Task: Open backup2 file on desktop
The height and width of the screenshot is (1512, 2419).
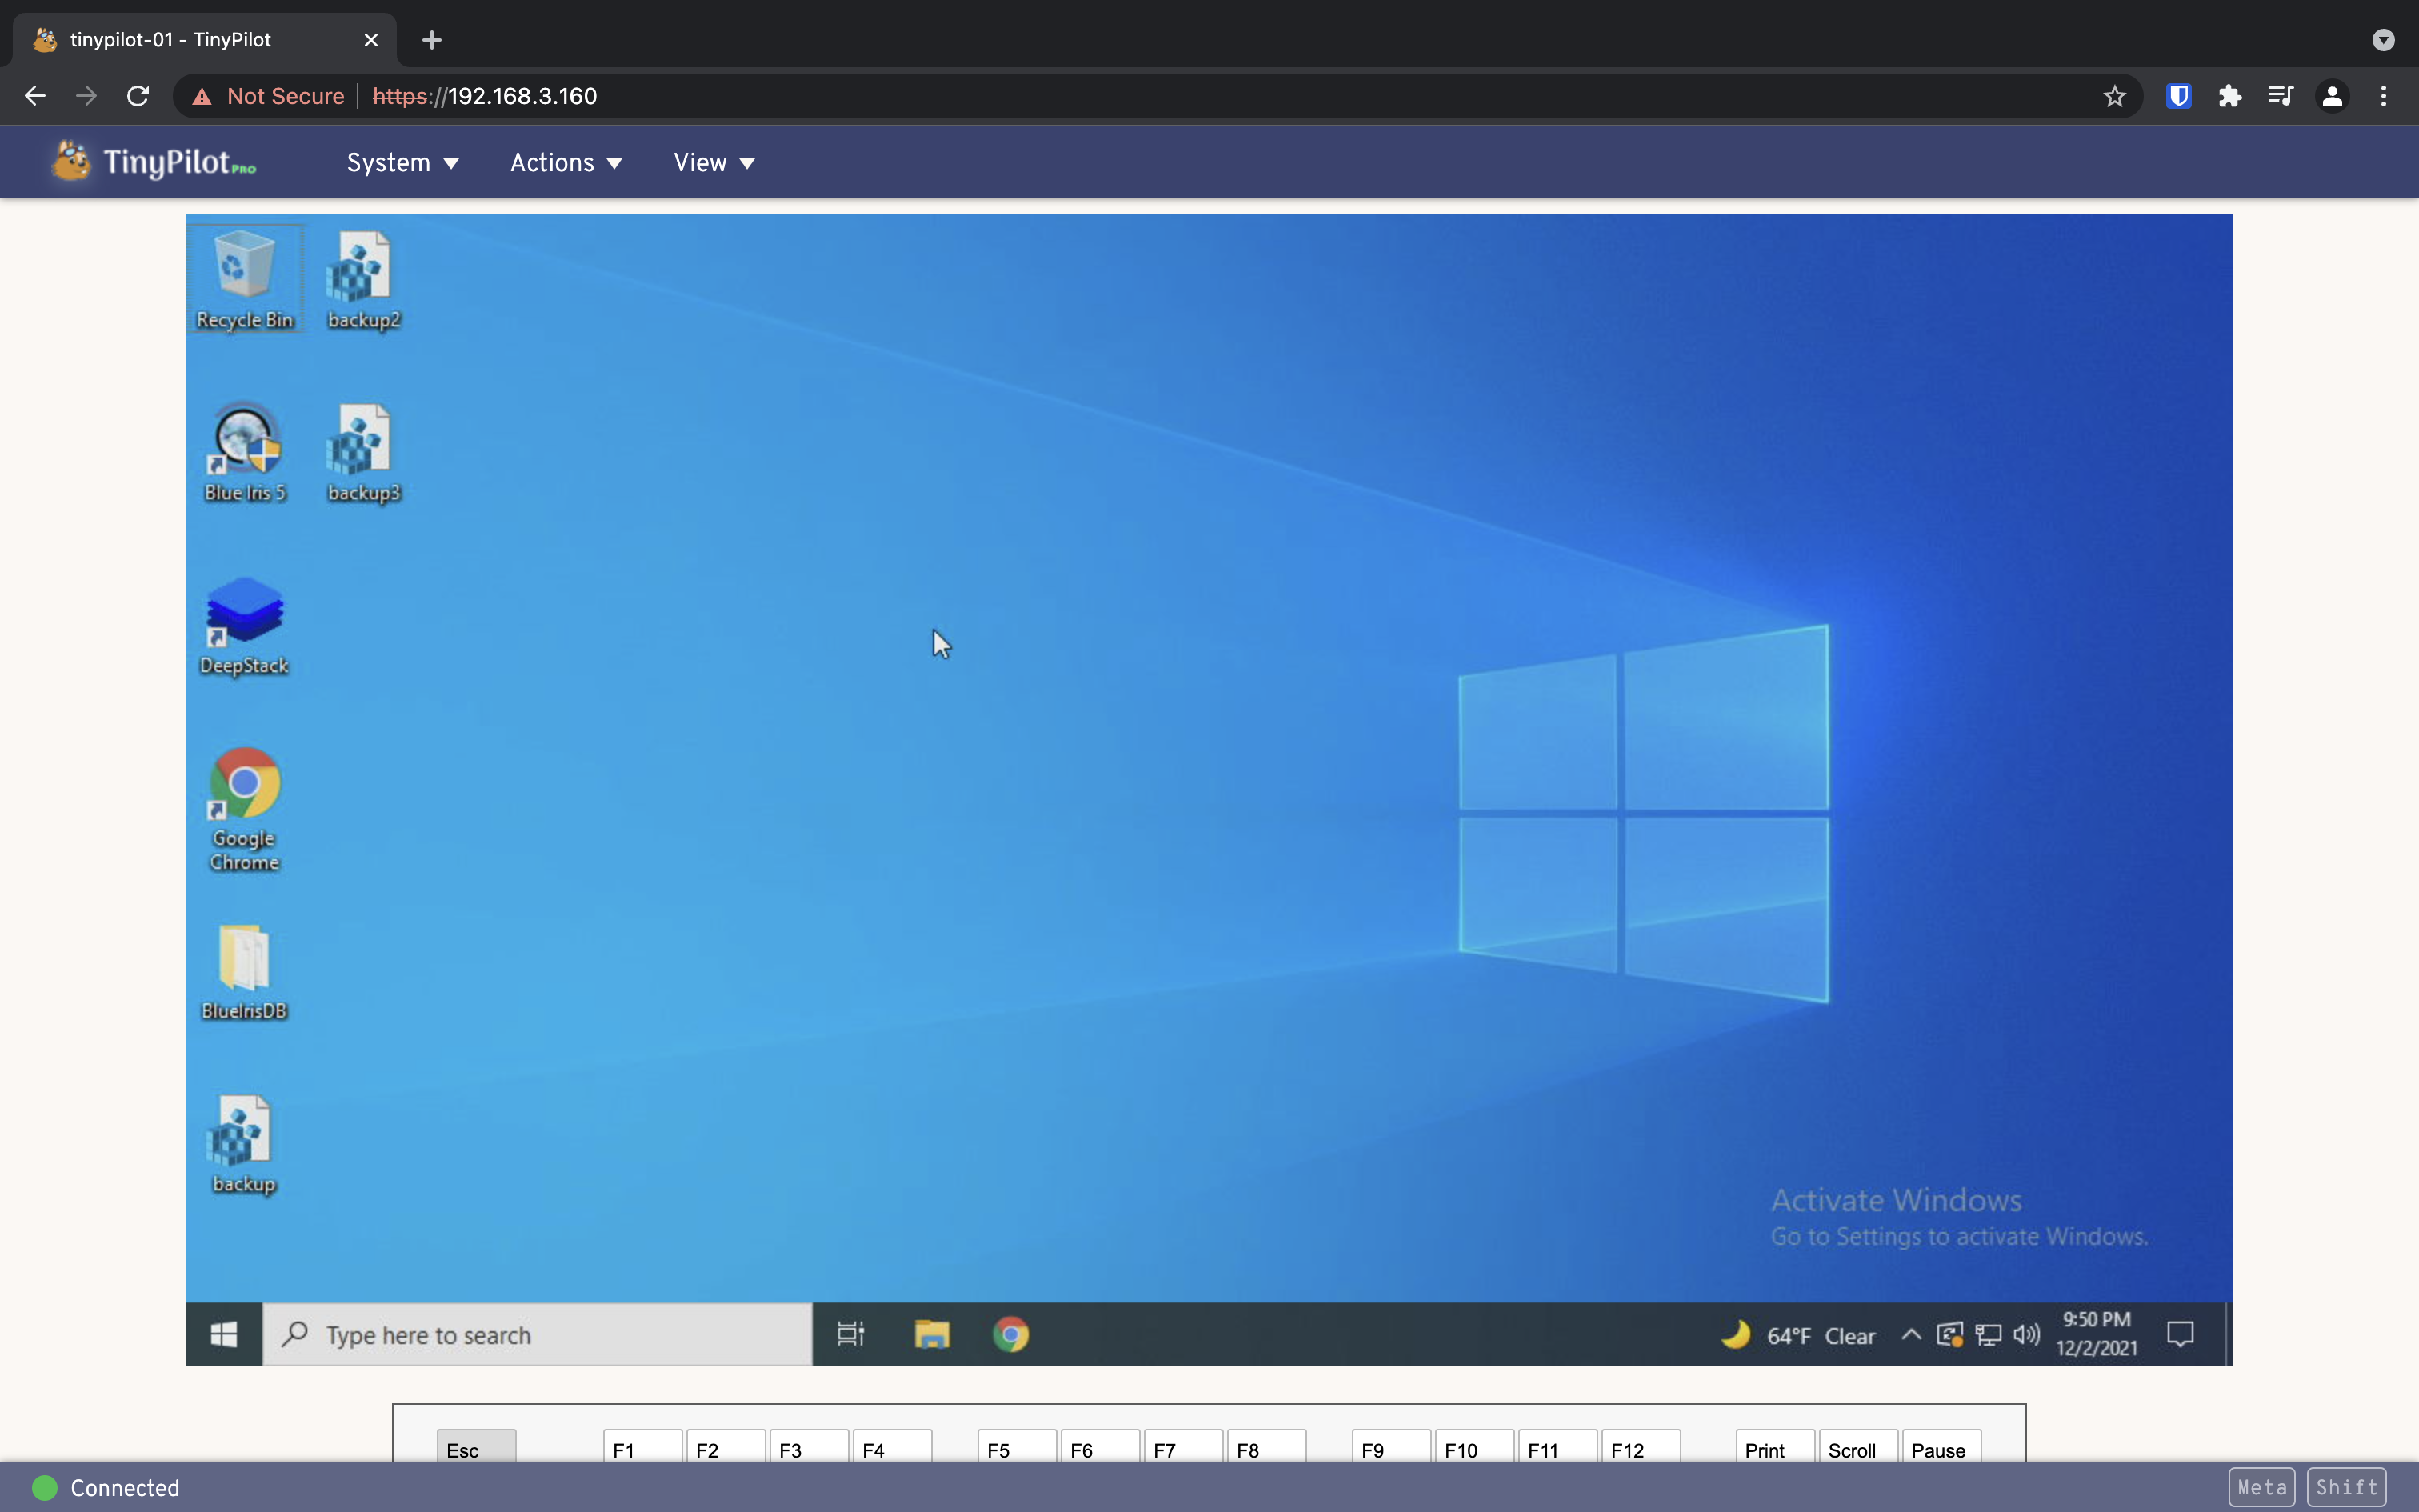Action: tap(362, 270)
